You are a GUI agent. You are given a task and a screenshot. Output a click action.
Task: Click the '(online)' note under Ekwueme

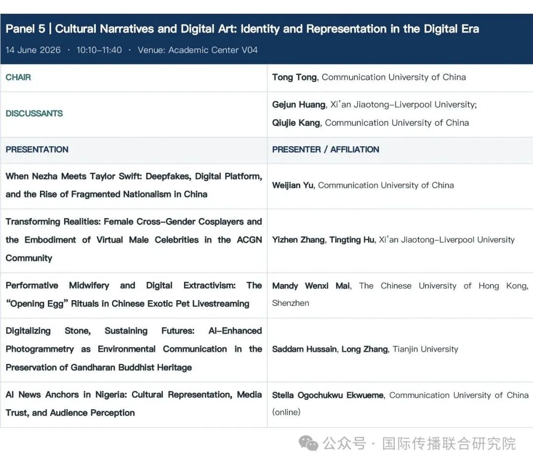pos(286,412)
